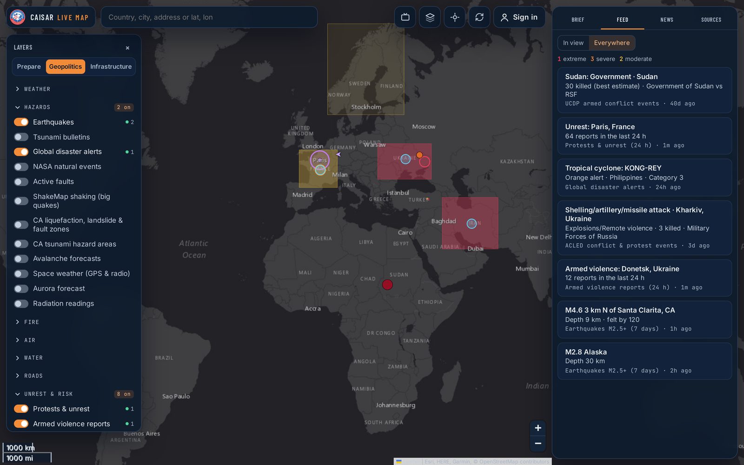744x465 pixels.
Task: Select the Infrastructure layer preset
Action: tap(111, 66)
